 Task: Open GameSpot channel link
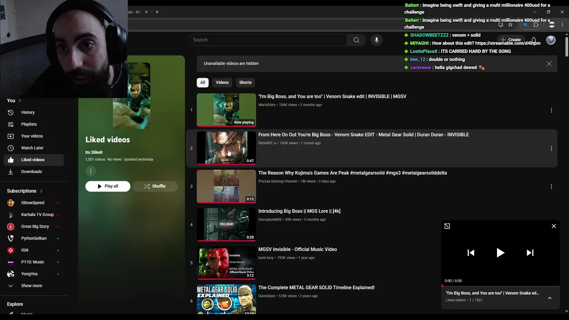[x=267, y=296]
